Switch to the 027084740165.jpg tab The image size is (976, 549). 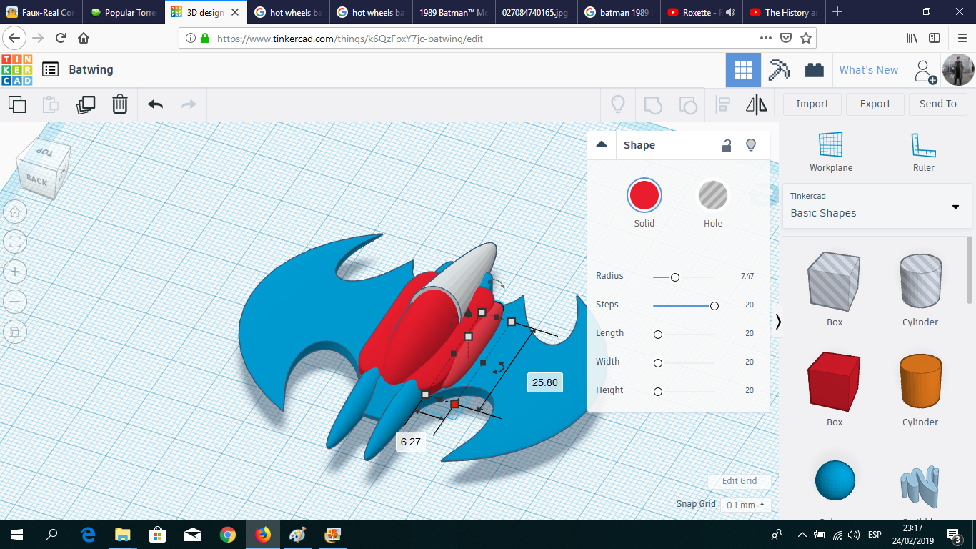pyautogui.click(x=537, y=12)
